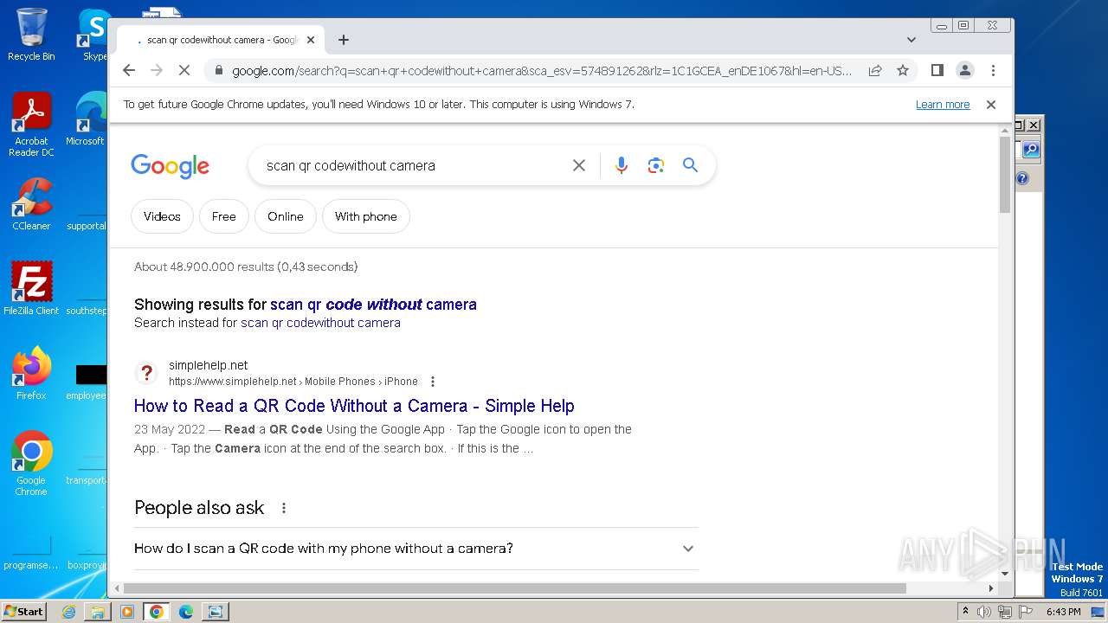Close the 'scan qr codewithout camera' tab
Image resolution: width=1108 pixels, height=623 pixels.
[x=311, y=40]
